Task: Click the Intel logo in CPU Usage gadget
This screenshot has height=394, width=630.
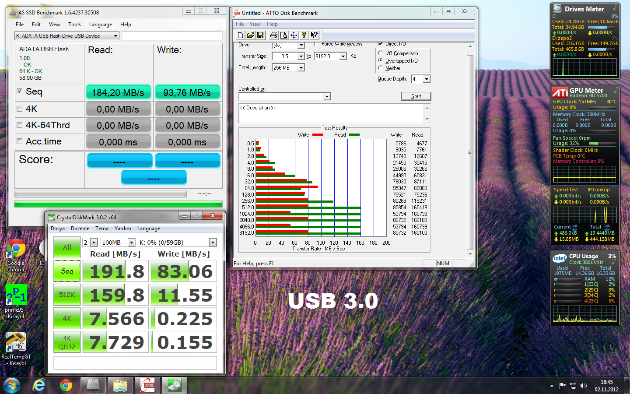Action: click(x=560, y=258)
